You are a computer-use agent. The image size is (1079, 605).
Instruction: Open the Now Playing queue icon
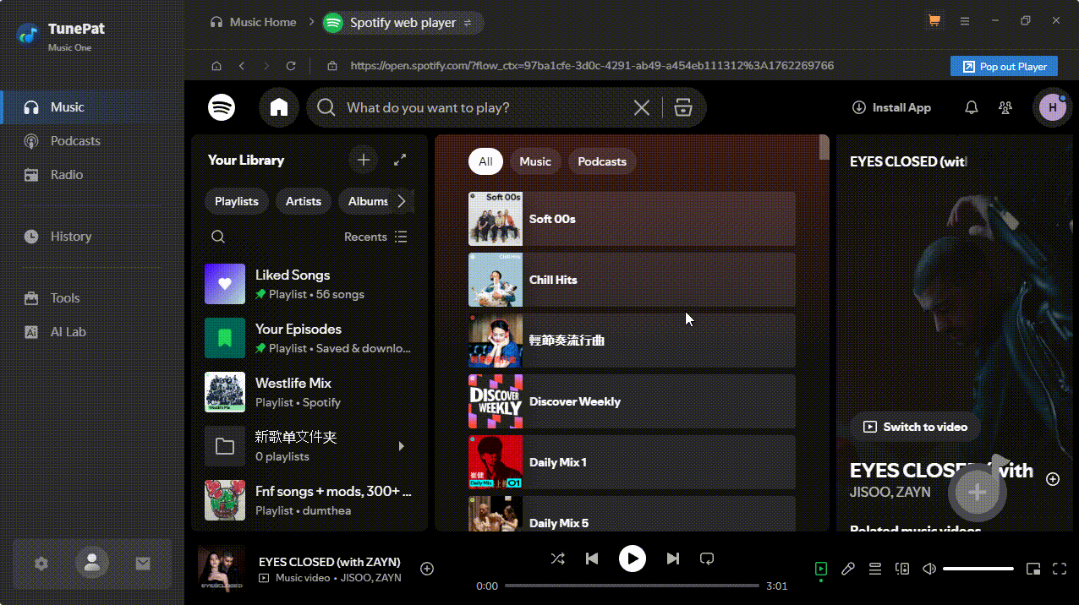pos(875,569)
